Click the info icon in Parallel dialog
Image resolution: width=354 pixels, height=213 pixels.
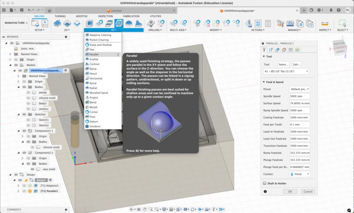[x=265, y=191]
